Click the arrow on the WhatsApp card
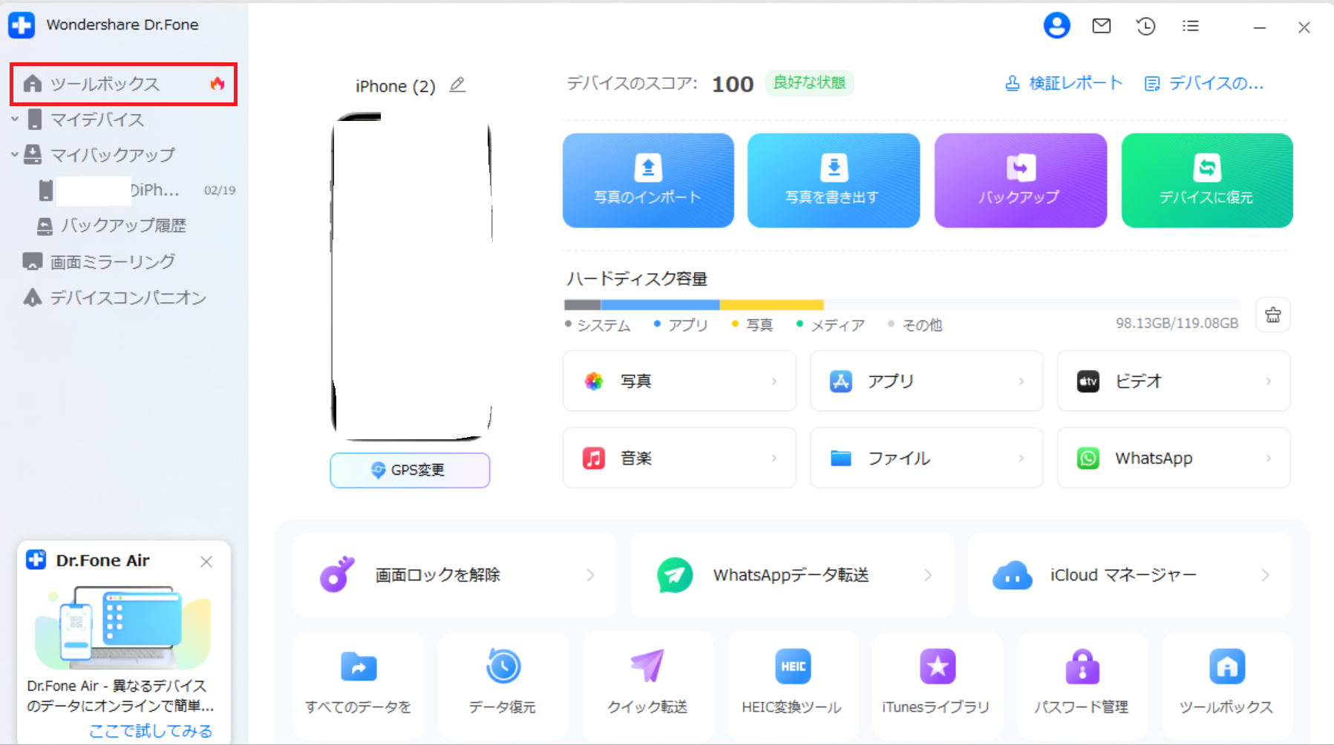The height and width of the screenshot is (745, 1334). [x=1269, y=459]
